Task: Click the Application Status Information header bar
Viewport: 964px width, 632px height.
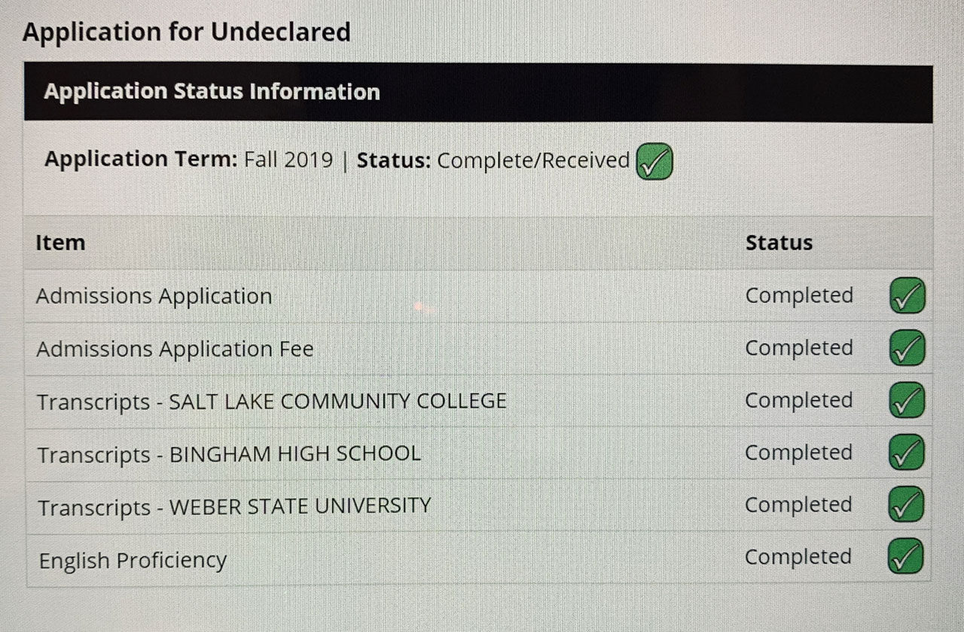Action: point(477,92)
